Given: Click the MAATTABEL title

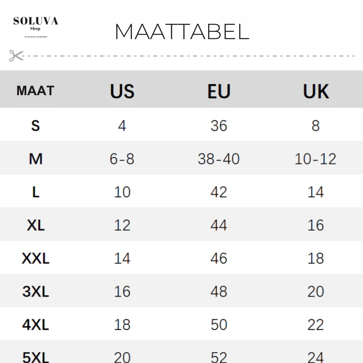Looking at the screenshot, I should (x=182, y=31).
